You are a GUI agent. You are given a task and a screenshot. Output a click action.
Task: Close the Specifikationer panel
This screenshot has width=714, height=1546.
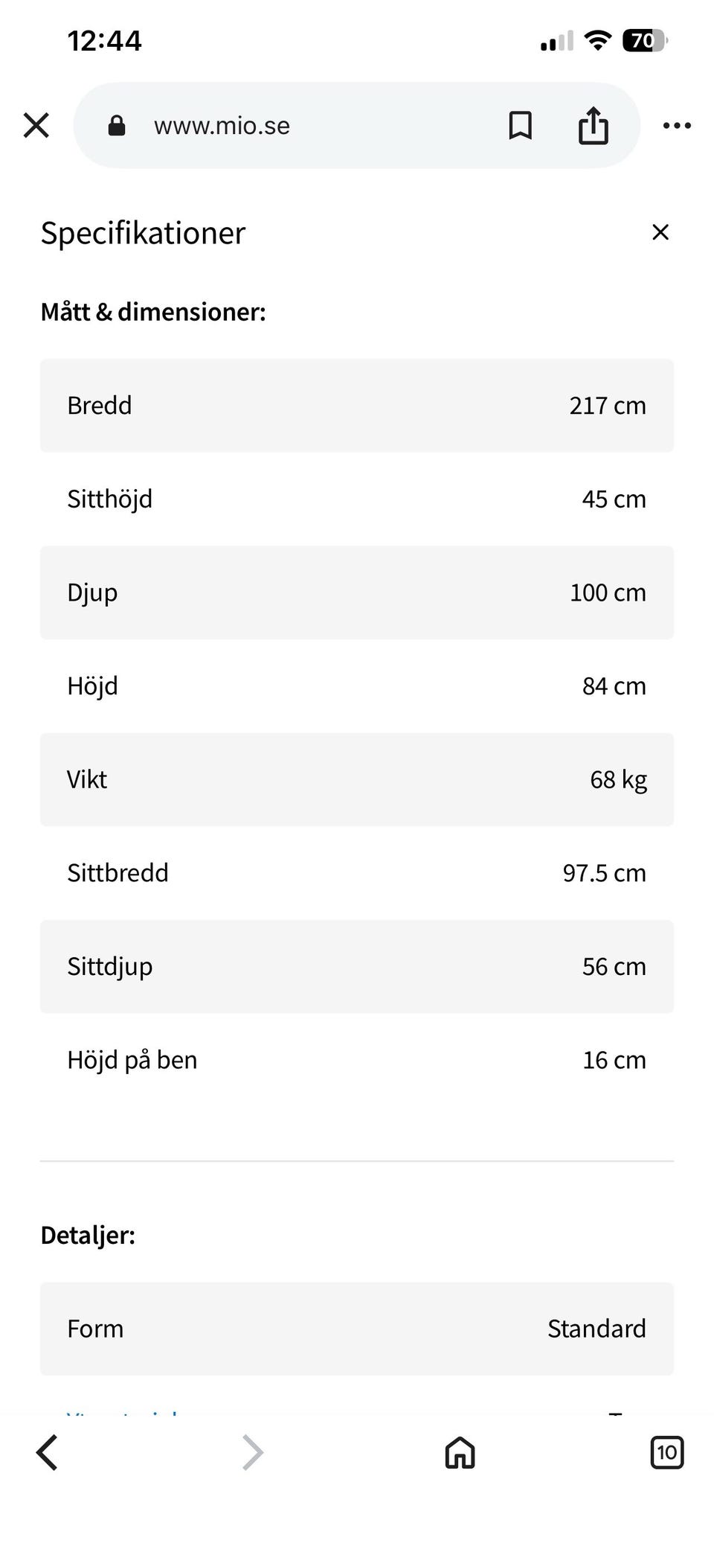coord(660,232)
